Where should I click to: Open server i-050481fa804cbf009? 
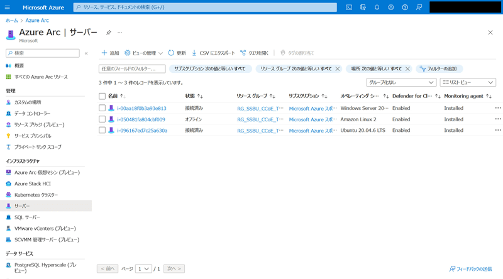click(x=141, y=119)
